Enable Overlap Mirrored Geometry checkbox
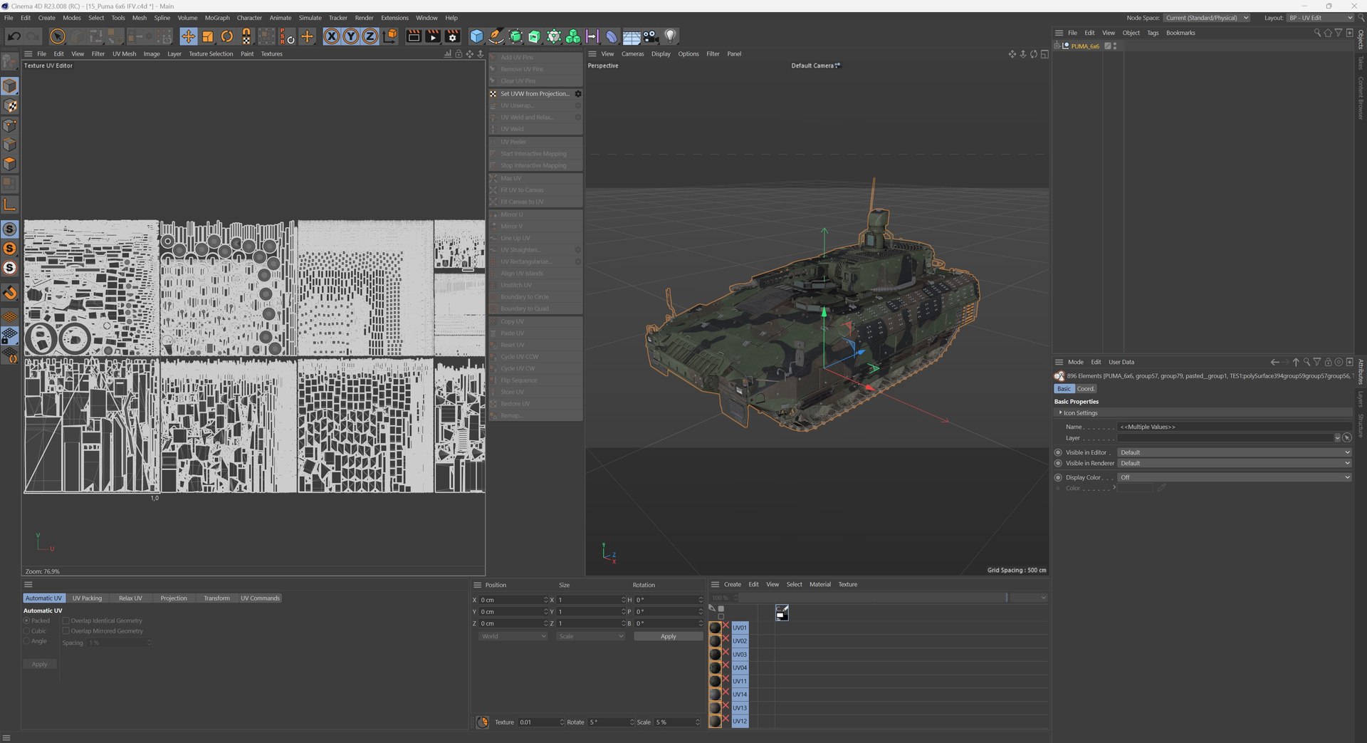1367x743 pixels. click(66, 630)
